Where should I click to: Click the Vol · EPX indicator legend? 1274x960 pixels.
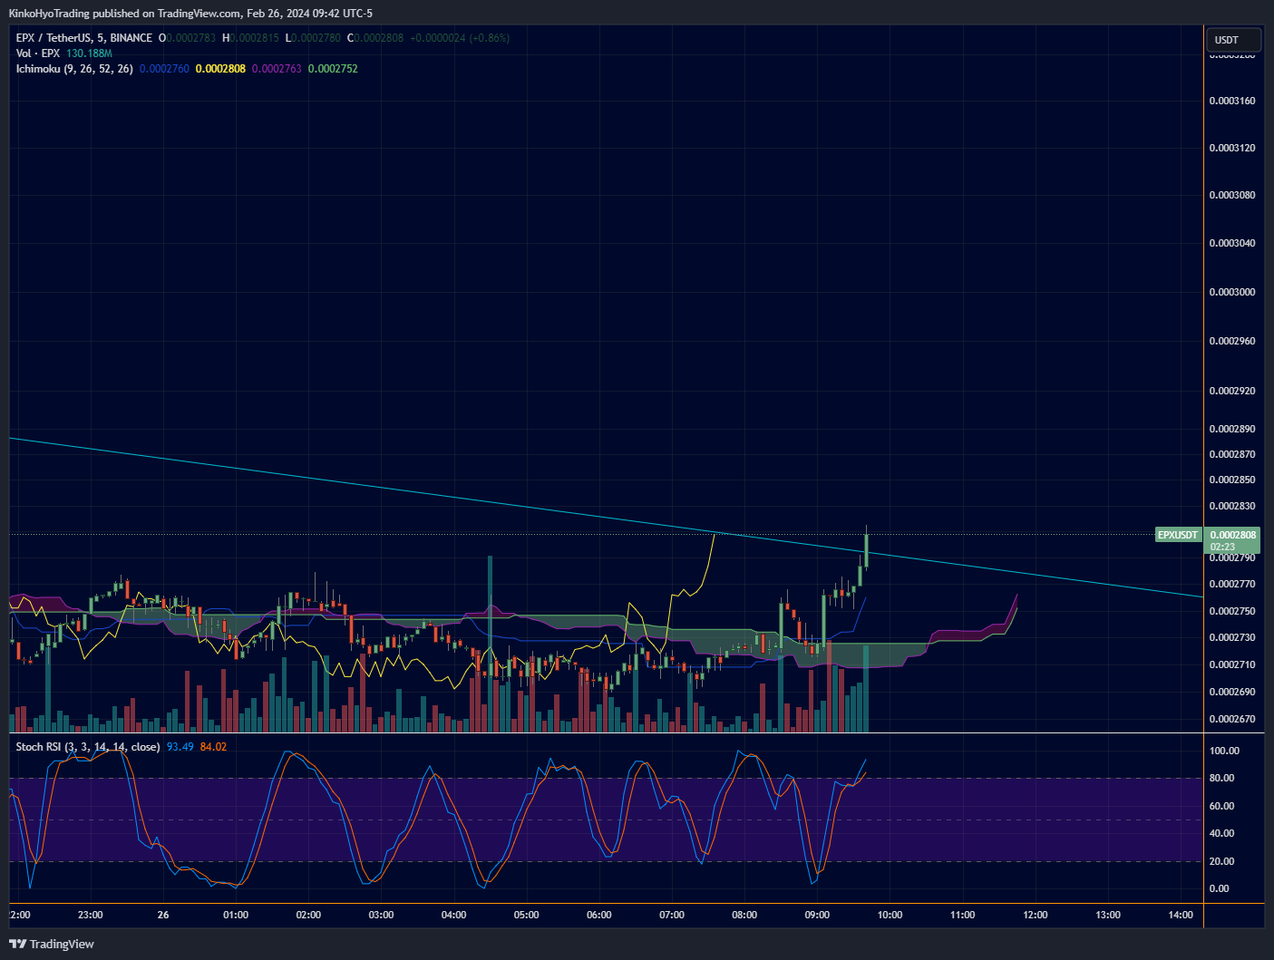(38, 53)
